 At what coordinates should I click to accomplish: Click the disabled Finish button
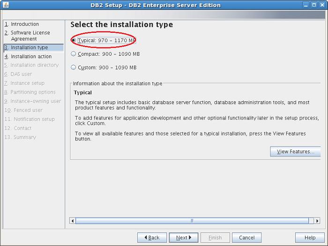215,238
